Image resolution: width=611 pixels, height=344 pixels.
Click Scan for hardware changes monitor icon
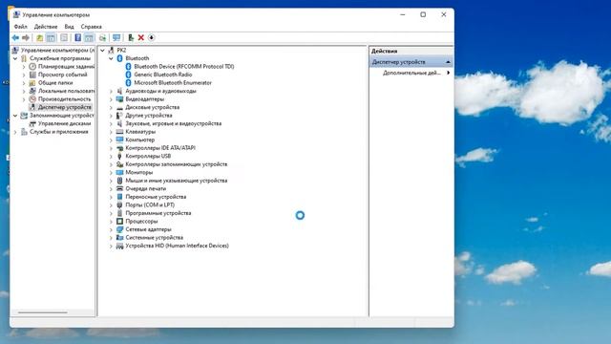pos(116,38)
